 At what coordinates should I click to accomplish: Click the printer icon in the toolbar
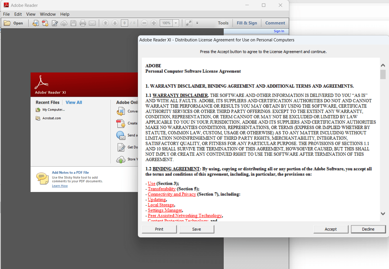(83, 23)
